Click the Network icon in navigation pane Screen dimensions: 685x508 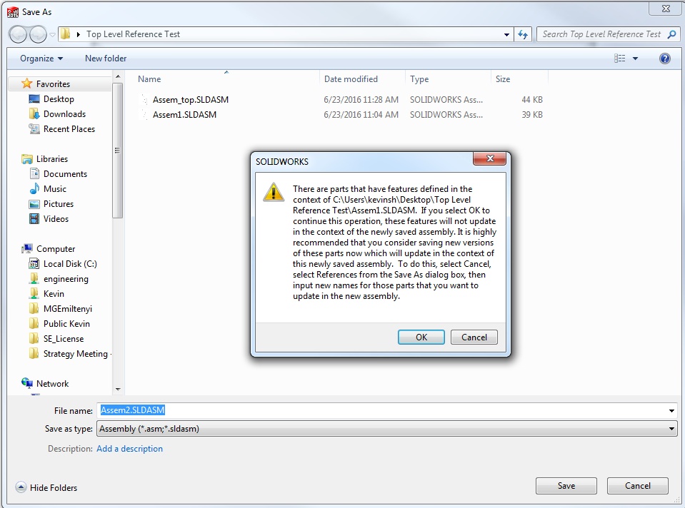(x=27, y=383)
